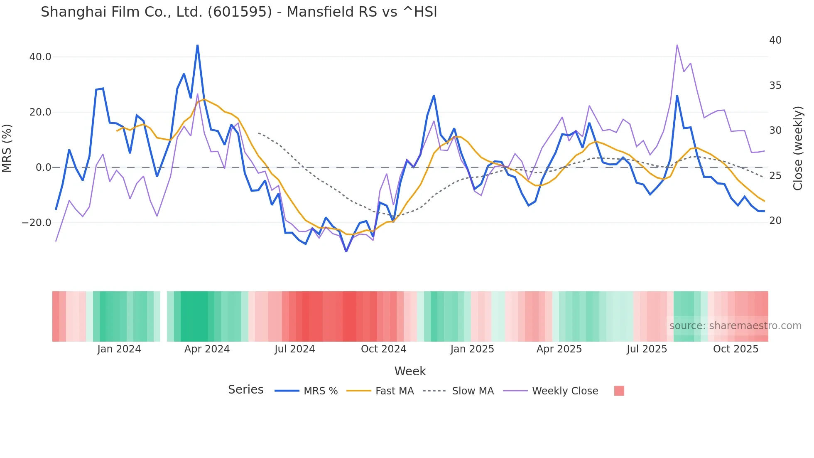Screen dimensions: 814x458
Task: Click the dark red heatmap band before Oct 2024
Action: (x=349, y=316)
